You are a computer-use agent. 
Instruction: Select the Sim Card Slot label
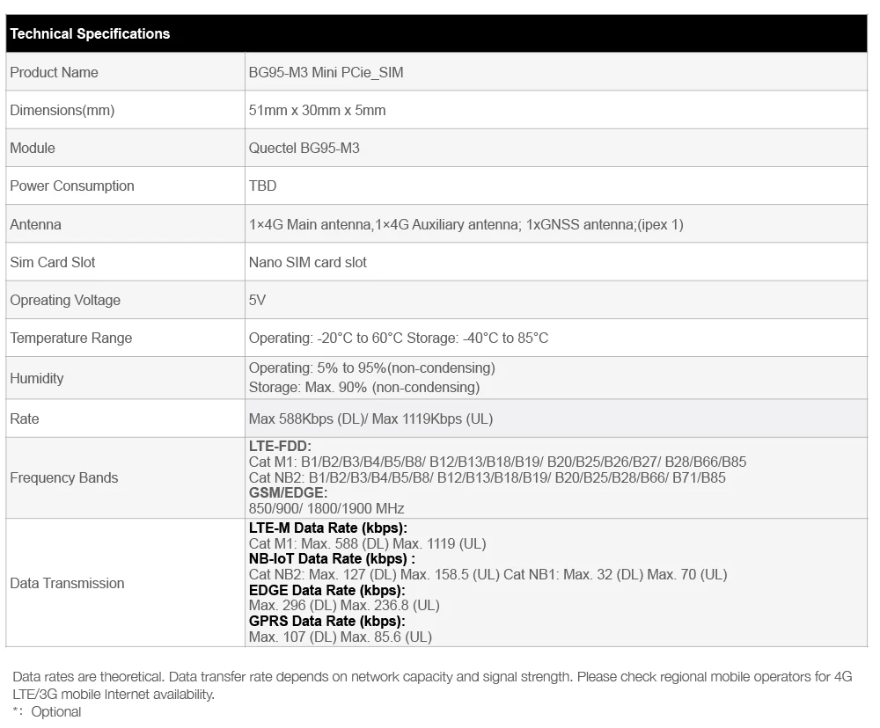pos(53,262)
